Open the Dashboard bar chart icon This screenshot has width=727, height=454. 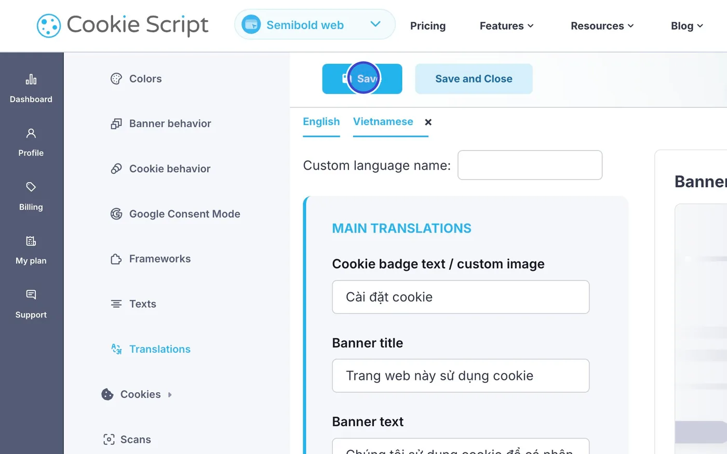pos(31,79)
